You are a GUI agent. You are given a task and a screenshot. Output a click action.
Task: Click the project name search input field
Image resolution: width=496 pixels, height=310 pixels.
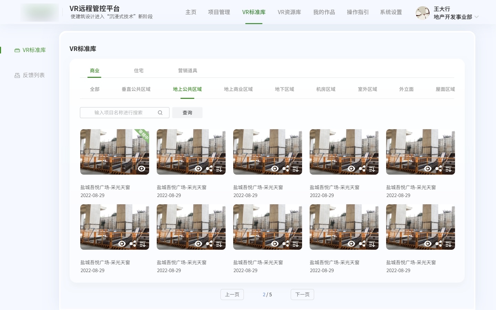[x=121, y=113]
